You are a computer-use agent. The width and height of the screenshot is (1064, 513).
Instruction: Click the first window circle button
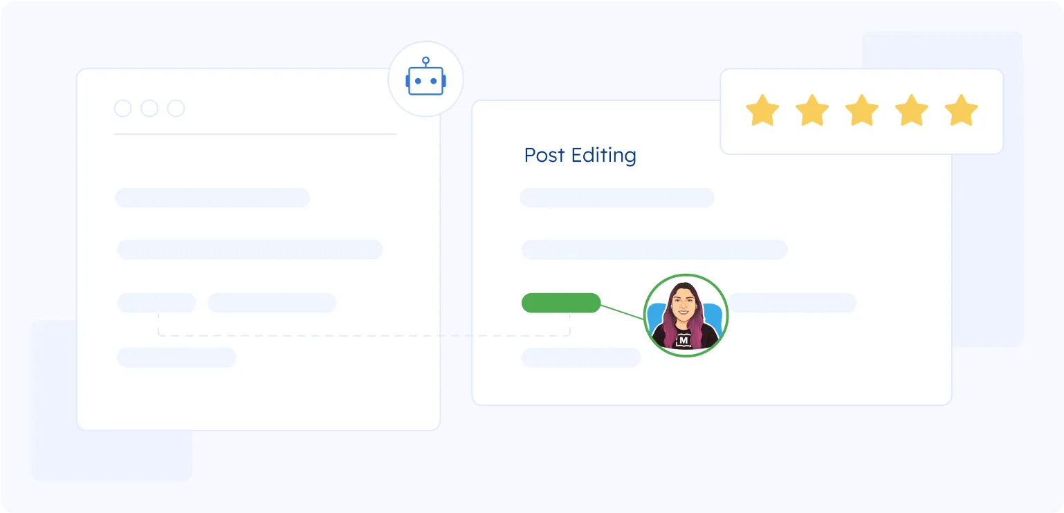[122, 109]
